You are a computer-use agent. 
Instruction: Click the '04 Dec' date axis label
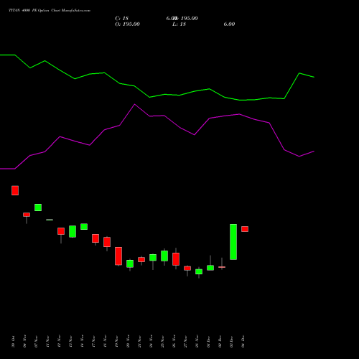click(x=243, y=342)
